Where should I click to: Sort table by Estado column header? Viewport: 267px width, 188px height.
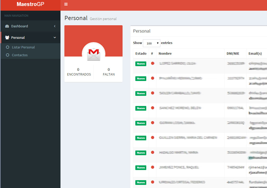[x=141, y=54]
